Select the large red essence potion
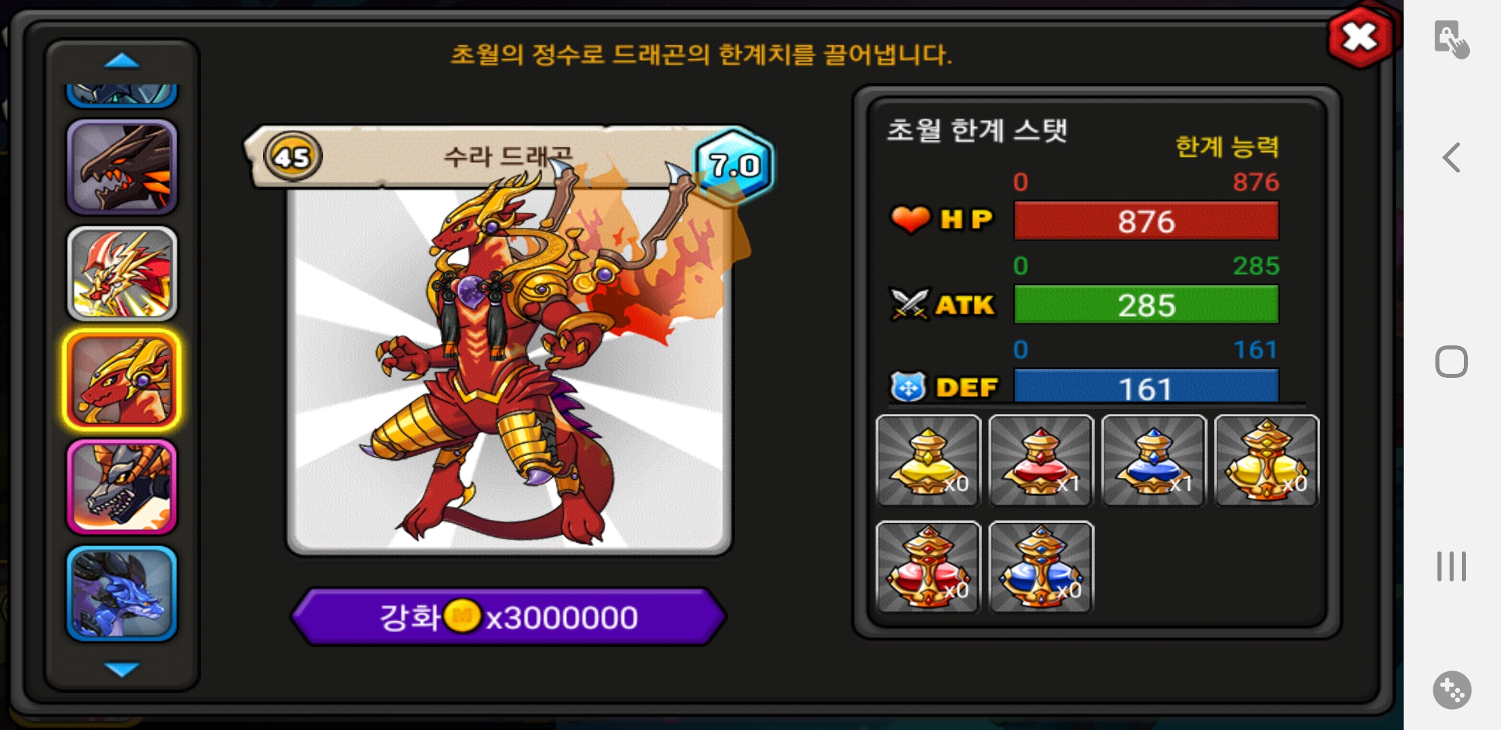The width and height of the screenshot is (1501, 730). click(928, 567)
